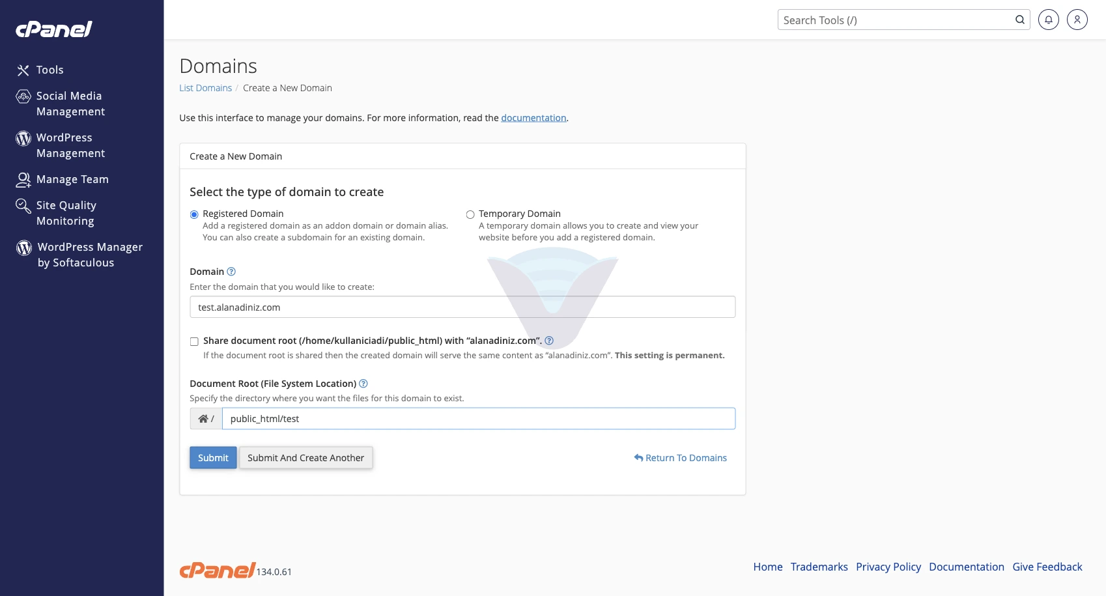The image size is (1106, 596).
Task: Click the help icon beside Domain label
Action: click(231, 272)
